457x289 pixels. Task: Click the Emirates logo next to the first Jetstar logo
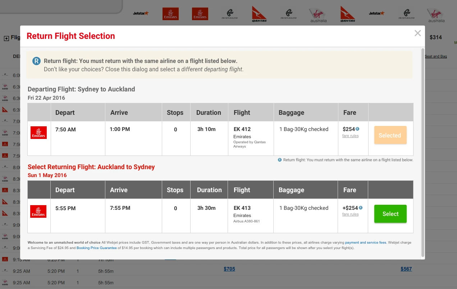(170, 14)
